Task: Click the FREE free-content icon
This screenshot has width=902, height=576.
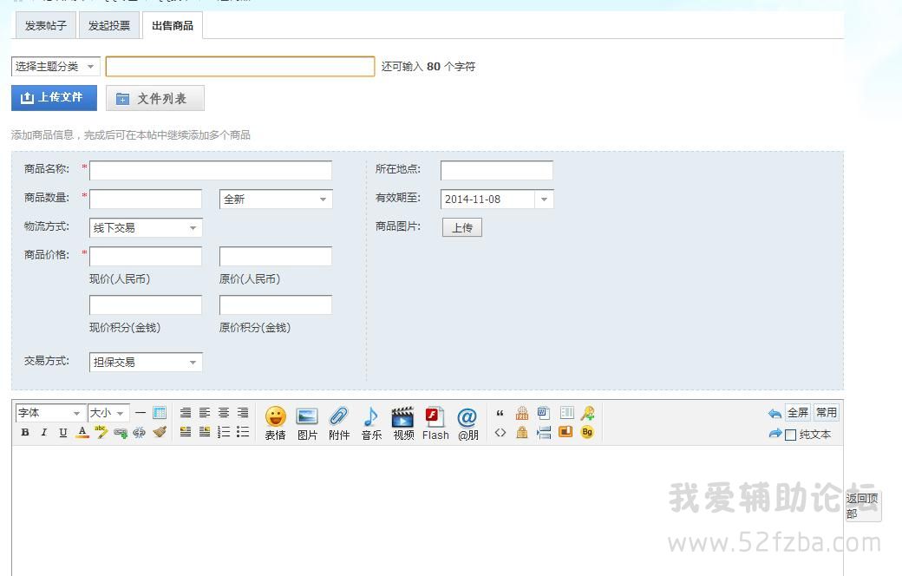Action: 522,413
